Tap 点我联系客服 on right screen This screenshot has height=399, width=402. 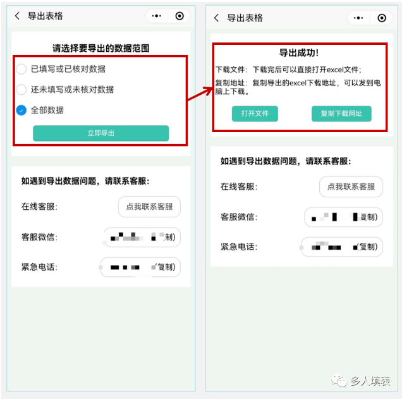click(x=351, y=187)
